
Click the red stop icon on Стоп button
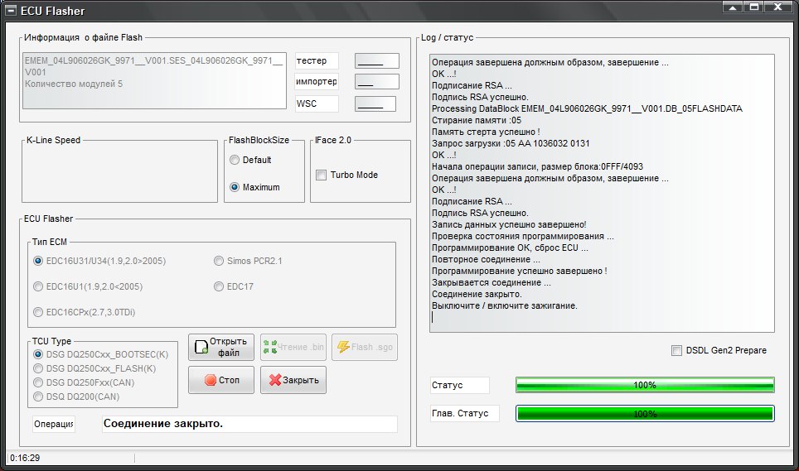point(211,380)
